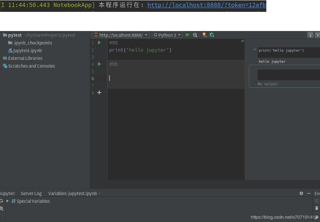Click the debug cell icon in toolbar

(x=196, y=35)
